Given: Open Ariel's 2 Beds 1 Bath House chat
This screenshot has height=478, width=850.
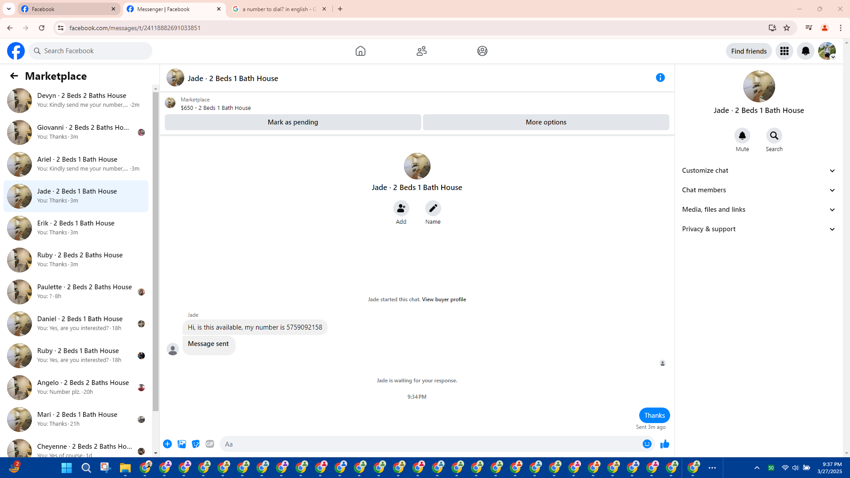Looking at the screenshot, I should coord(76,164).
